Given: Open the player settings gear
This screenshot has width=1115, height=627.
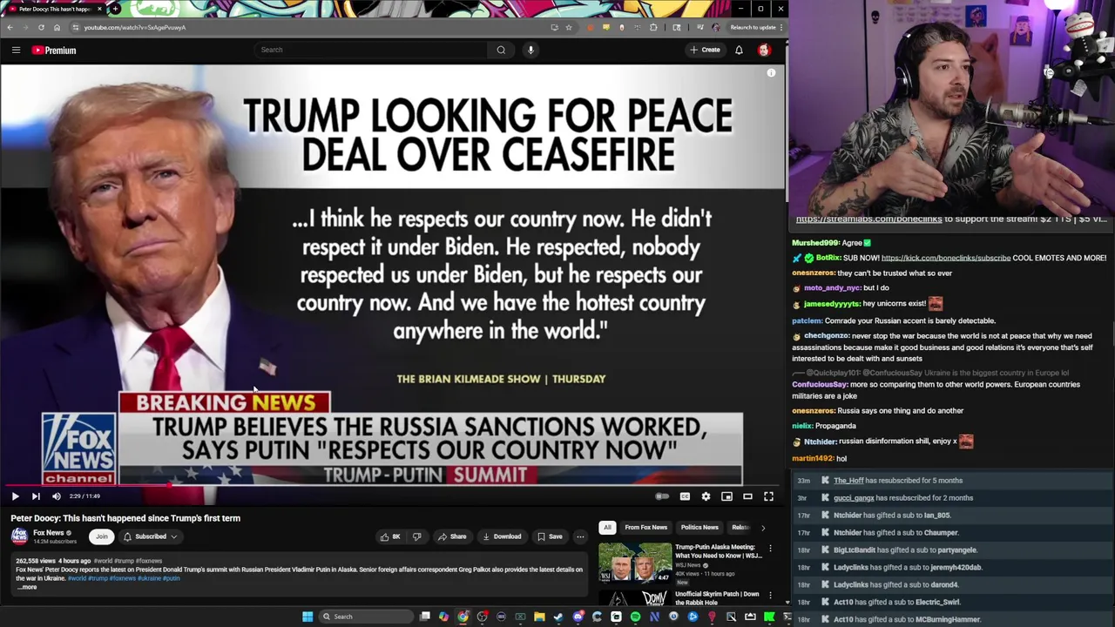Looking at the screenshot, I should coord(706,496).
